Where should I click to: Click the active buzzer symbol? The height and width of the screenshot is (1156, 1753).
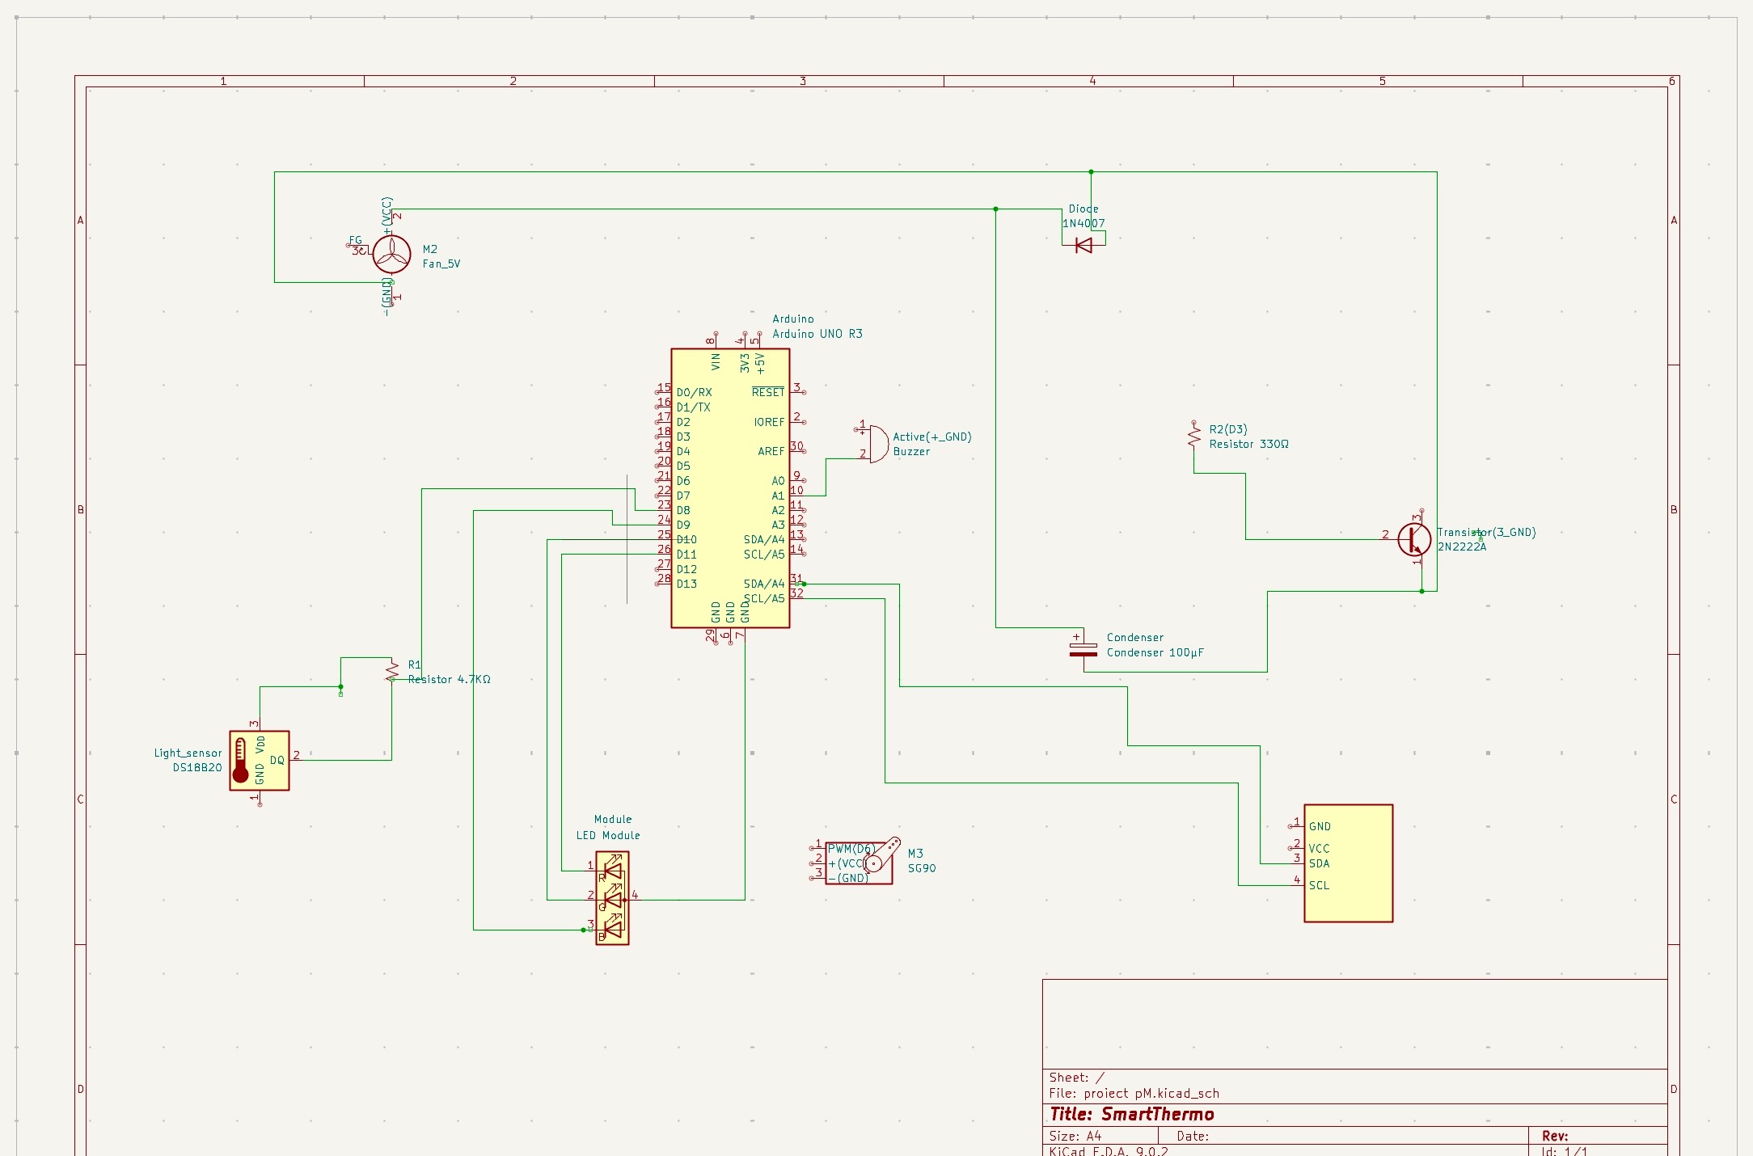[x=878, y=444]
